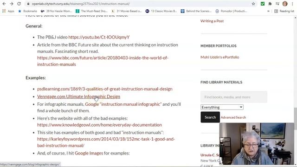Click the MEMBER PORTFOLIOS heading
The height and width of the screenshot is (167, 297).
(x=219, y=46)
